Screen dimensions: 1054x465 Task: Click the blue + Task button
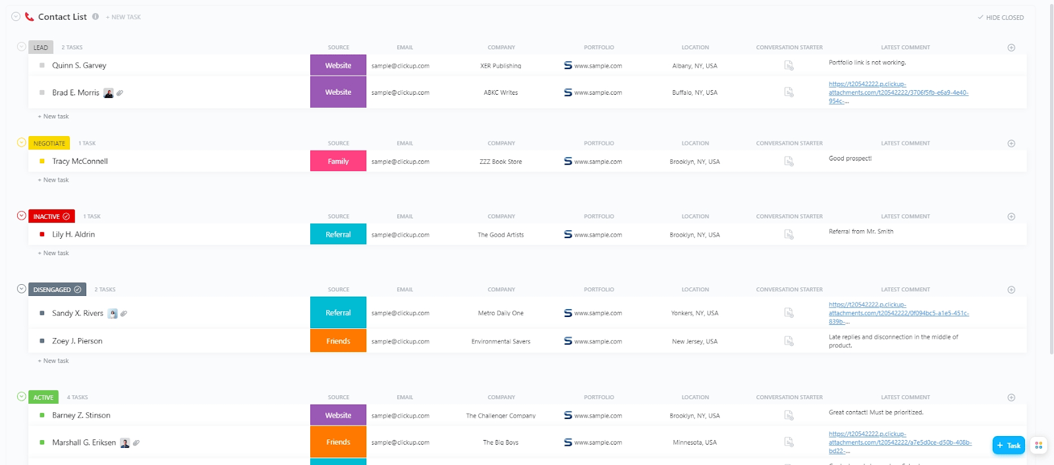1009,445
